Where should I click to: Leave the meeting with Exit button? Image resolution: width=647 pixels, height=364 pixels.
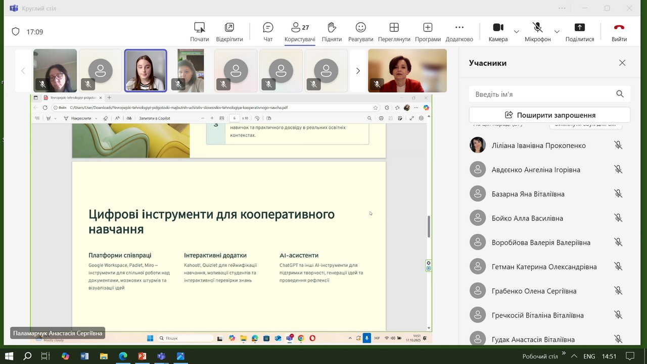pyautogui.click(x=619, y=31)
